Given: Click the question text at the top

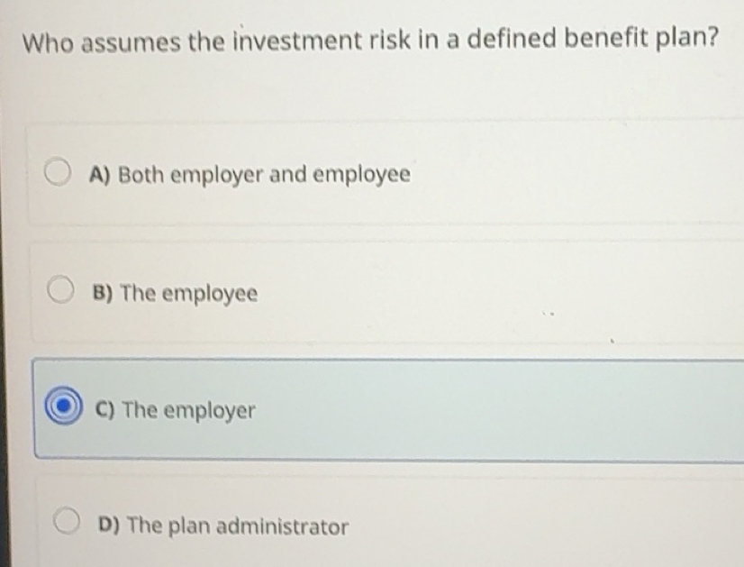Looking at the screenshot, I should 370,39.
